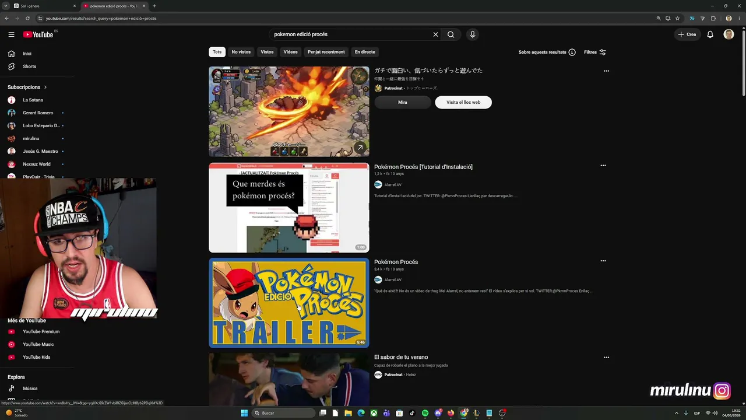Select the Vídeos filter chip

click(x=291, y=52)
